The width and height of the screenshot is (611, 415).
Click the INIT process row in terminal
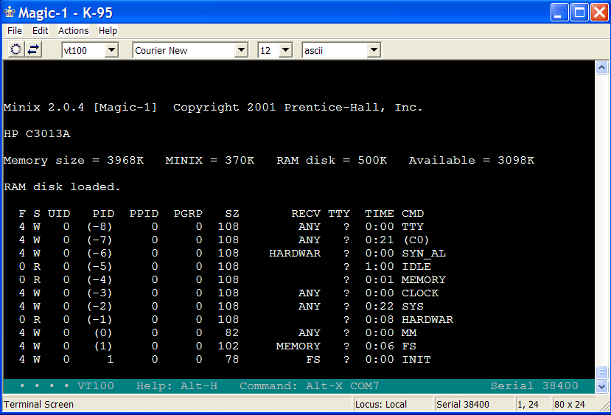pos(221,360)
